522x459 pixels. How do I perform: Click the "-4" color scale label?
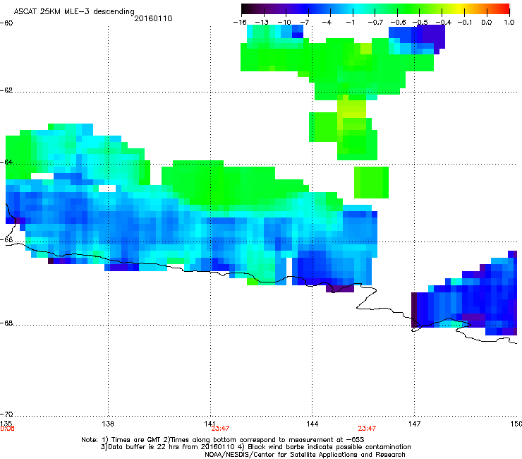pyautogui.click(x=327, y=23)
